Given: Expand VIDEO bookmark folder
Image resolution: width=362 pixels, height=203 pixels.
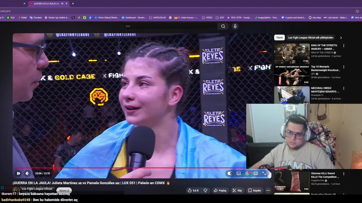Looking at the screenshot, I should pos(207,17).
